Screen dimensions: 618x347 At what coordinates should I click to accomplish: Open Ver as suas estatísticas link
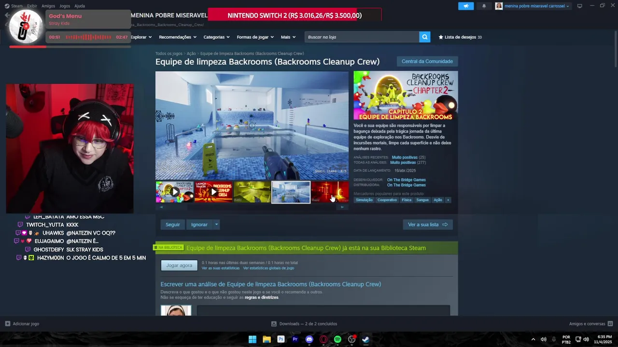pyautogui.click(x=220, y=268)
